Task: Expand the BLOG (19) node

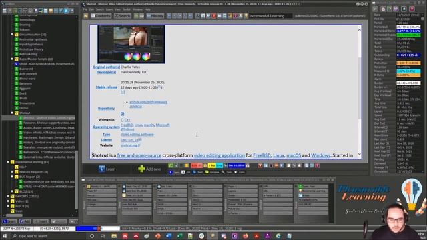Action: 12,191
